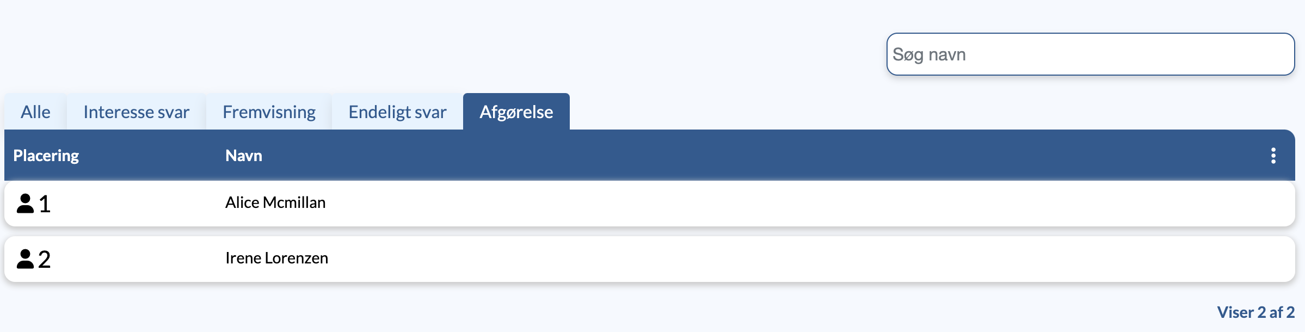Click the name Irene Lorenzen
1305x332 pixels.
click(x=276, y=258)
